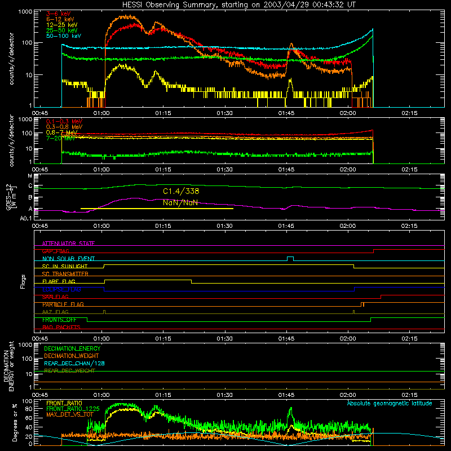451x451 pixels.
Task: Click the counts/s/detector axis title of the MeV panel
Action: 11,140
